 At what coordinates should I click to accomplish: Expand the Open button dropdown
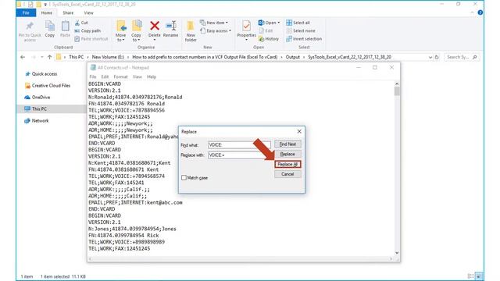[278, 23]
